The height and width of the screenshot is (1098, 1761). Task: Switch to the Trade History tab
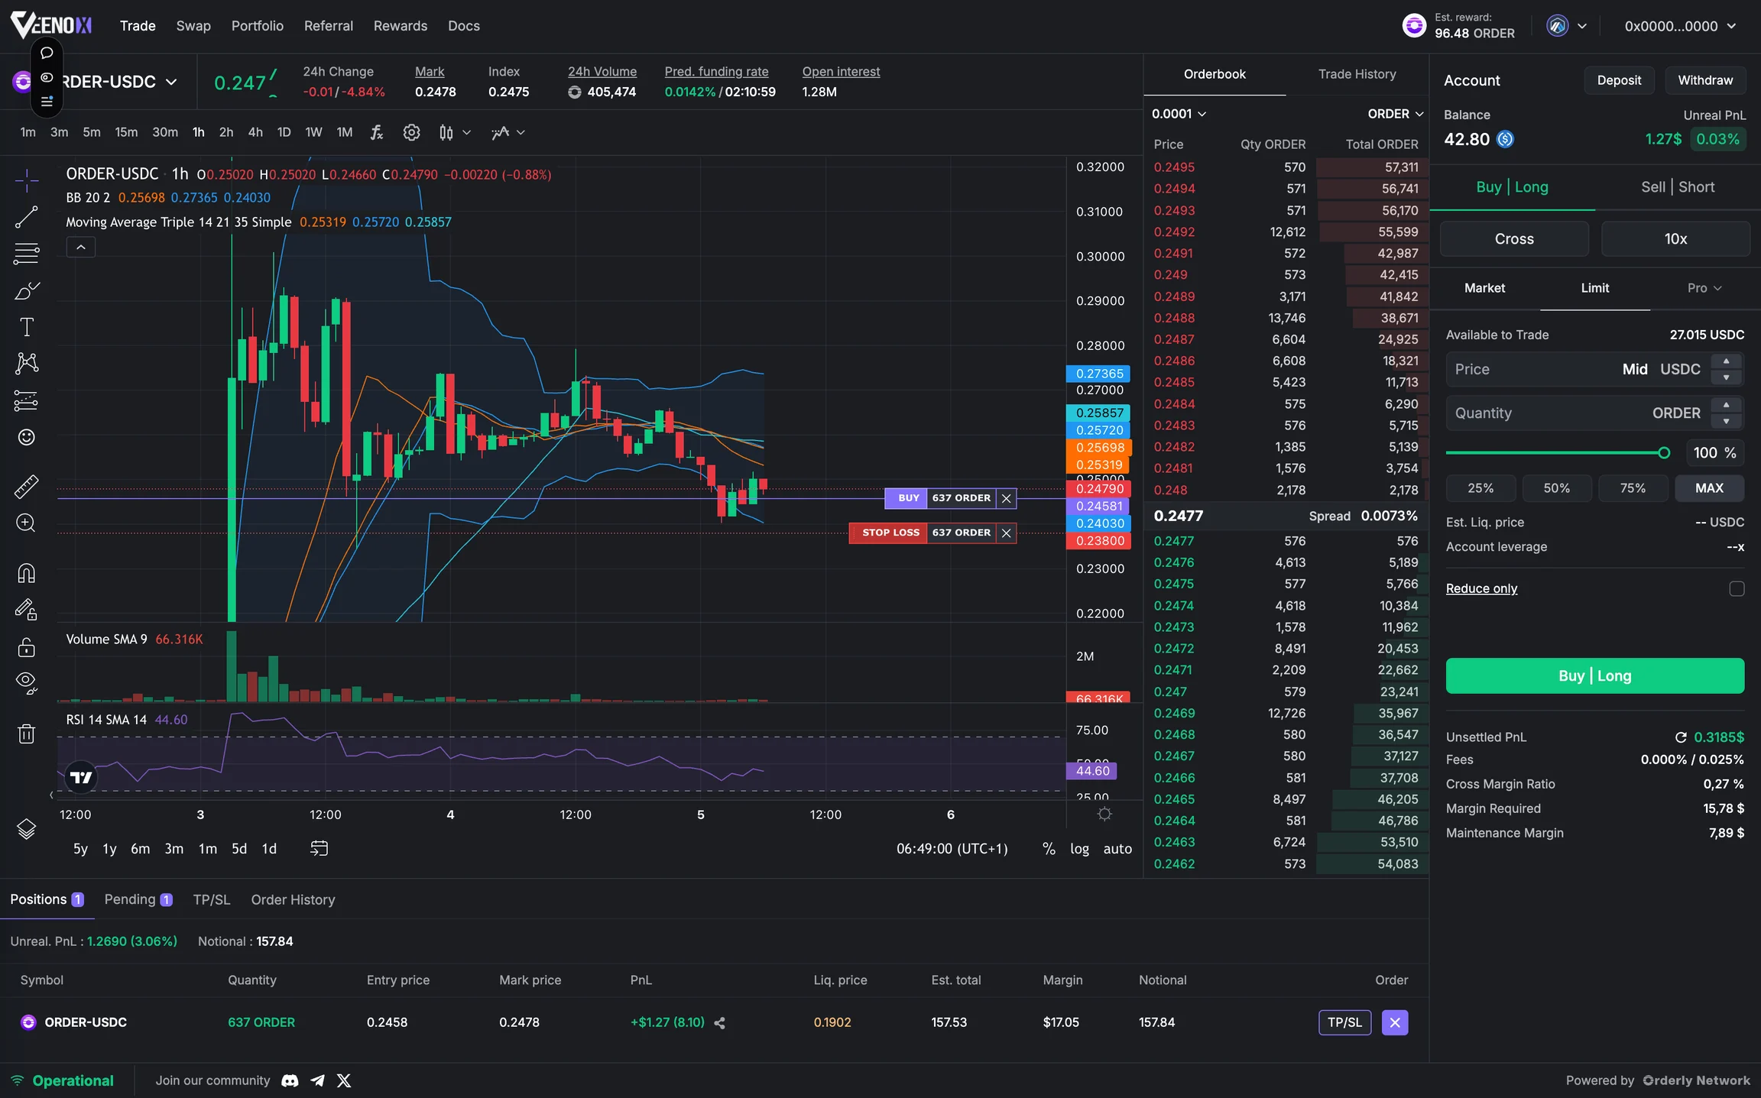point(1357,74)
